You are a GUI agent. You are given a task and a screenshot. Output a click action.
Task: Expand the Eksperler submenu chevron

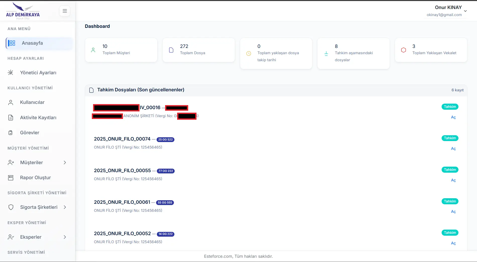(65, 237)
